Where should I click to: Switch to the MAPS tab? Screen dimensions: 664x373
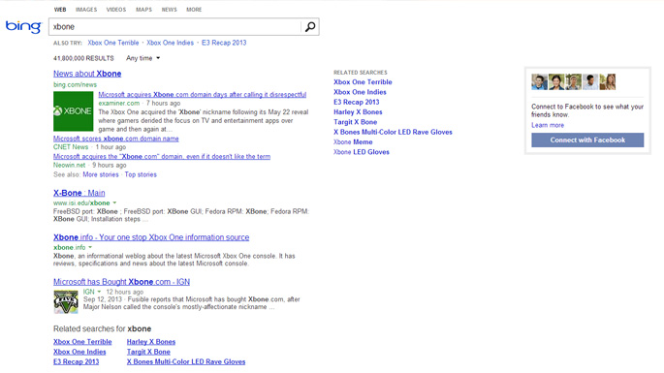coord(144,10)
